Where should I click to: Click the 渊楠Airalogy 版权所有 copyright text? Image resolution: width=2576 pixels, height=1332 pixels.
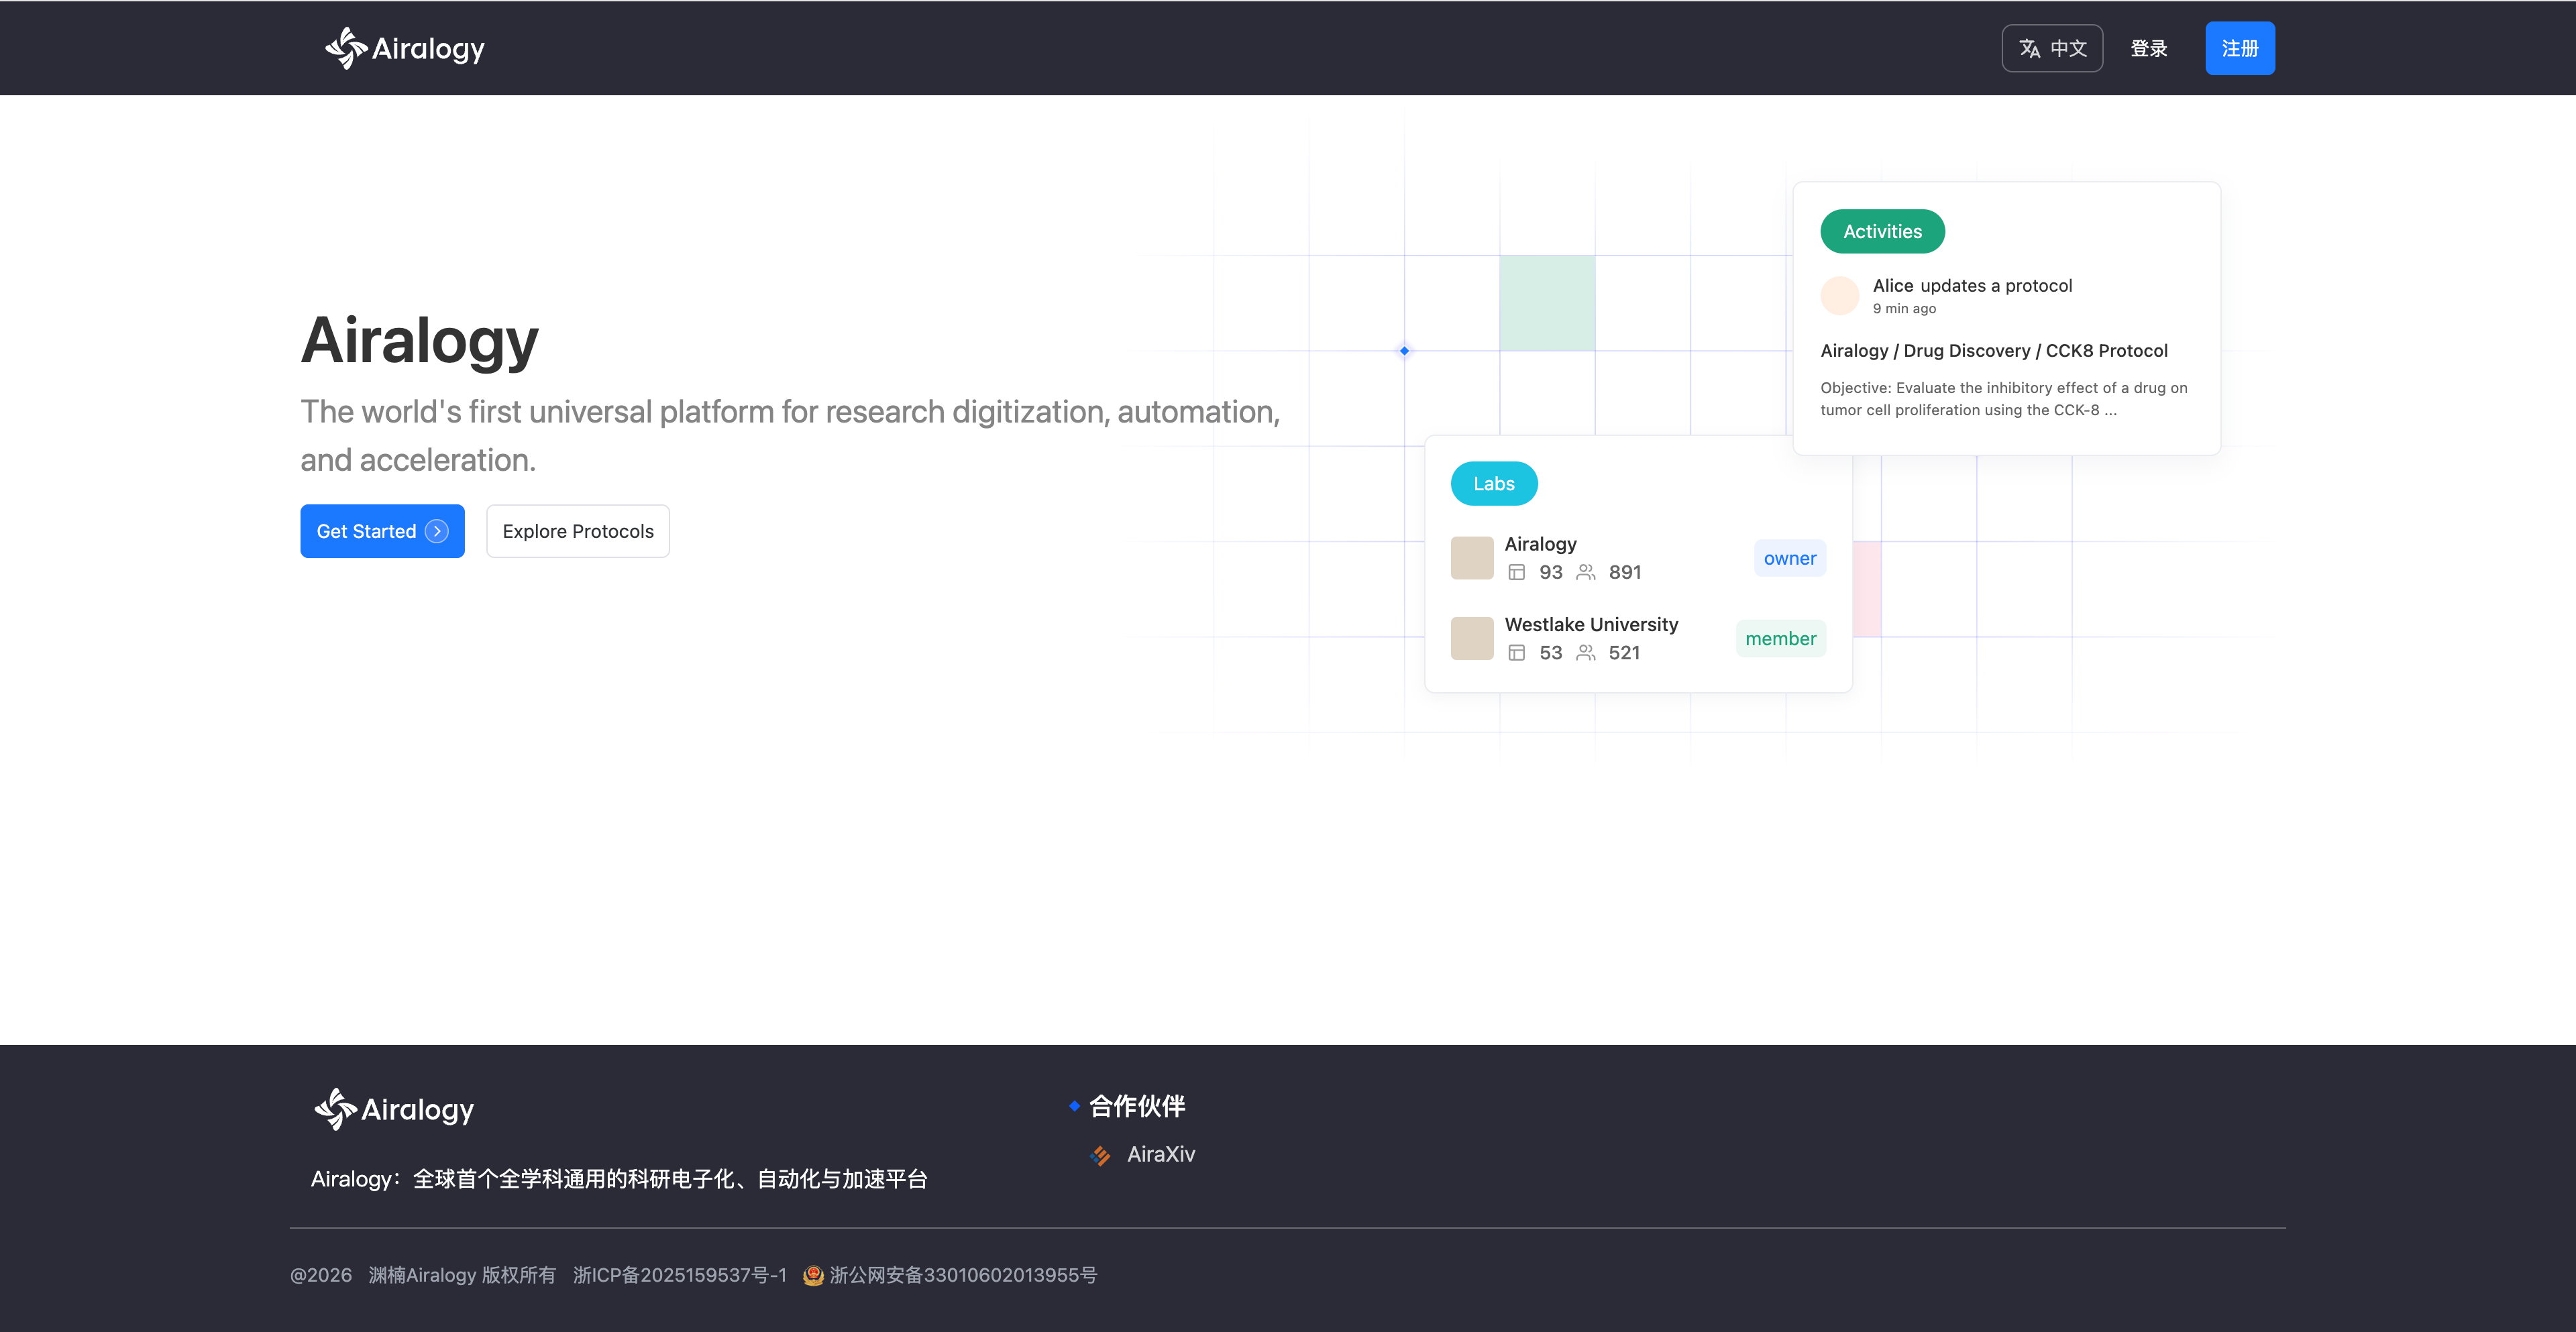[462, 1275]
